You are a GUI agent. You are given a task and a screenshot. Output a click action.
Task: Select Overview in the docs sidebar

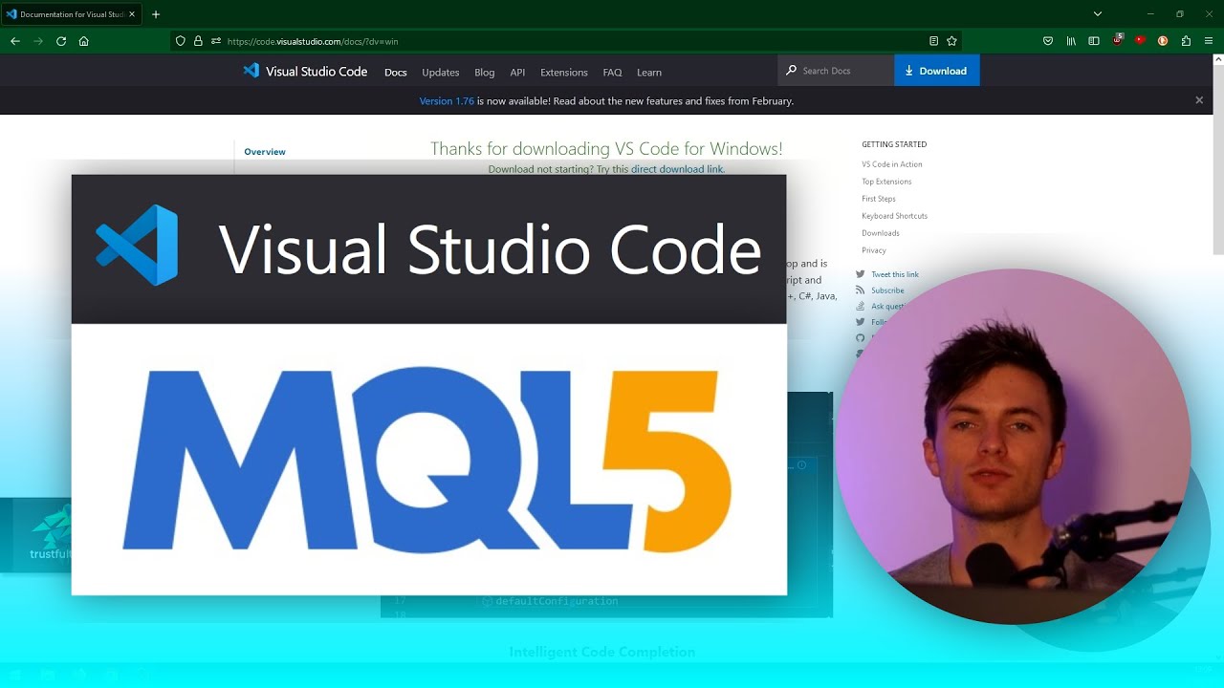tap(265, 152)
